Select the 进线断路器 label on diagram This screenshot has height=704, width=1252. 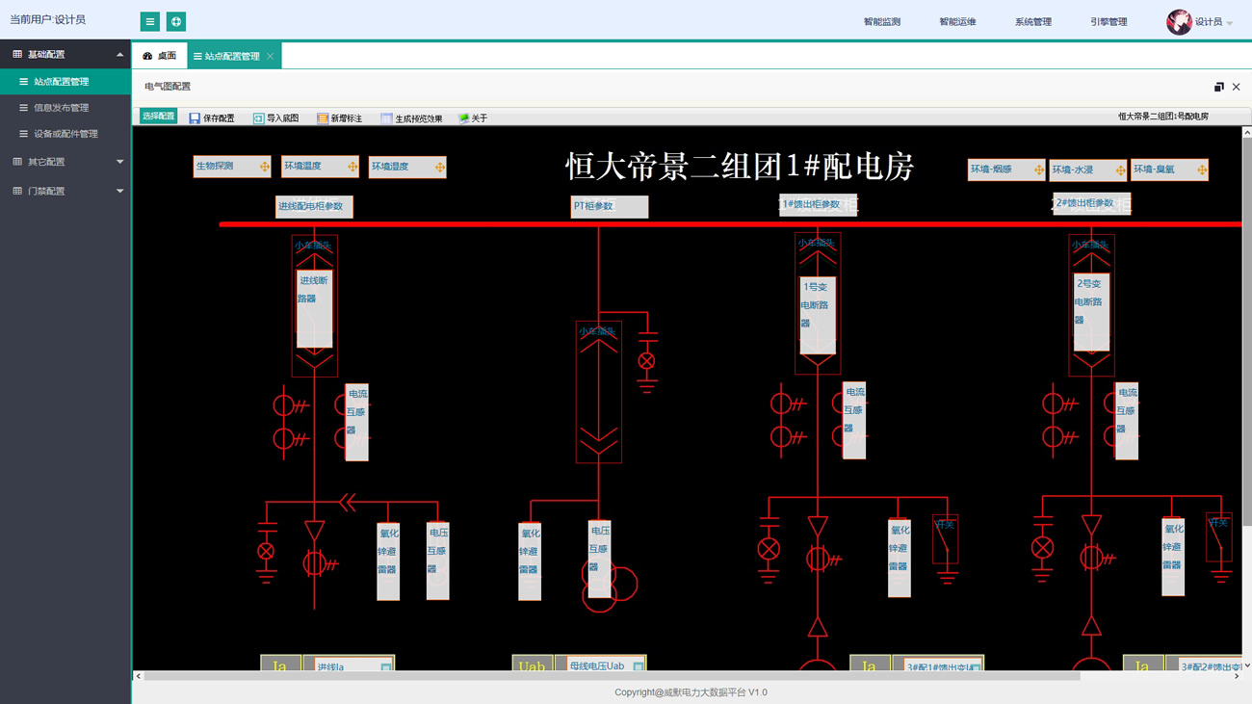point(314,308)
